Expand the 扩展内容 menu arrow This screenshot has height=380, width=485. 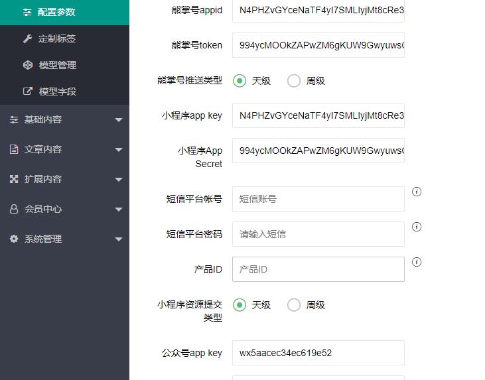point(119,180)
